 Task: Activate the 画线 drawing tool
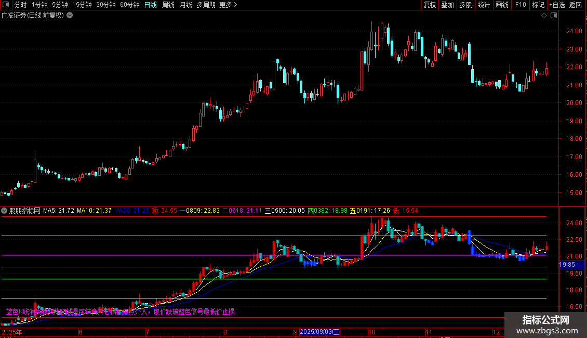(x=502, y=5)
